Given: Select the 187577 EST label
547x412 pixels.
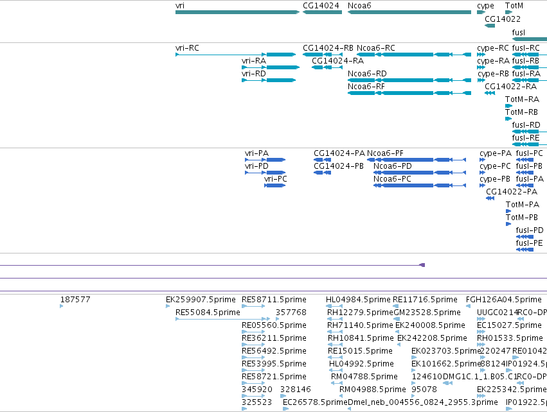Looking at the screenshot, I should coord(75,300).
